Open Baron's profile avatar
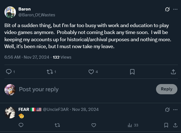This screenshot has width=181, height=133. 10,12
